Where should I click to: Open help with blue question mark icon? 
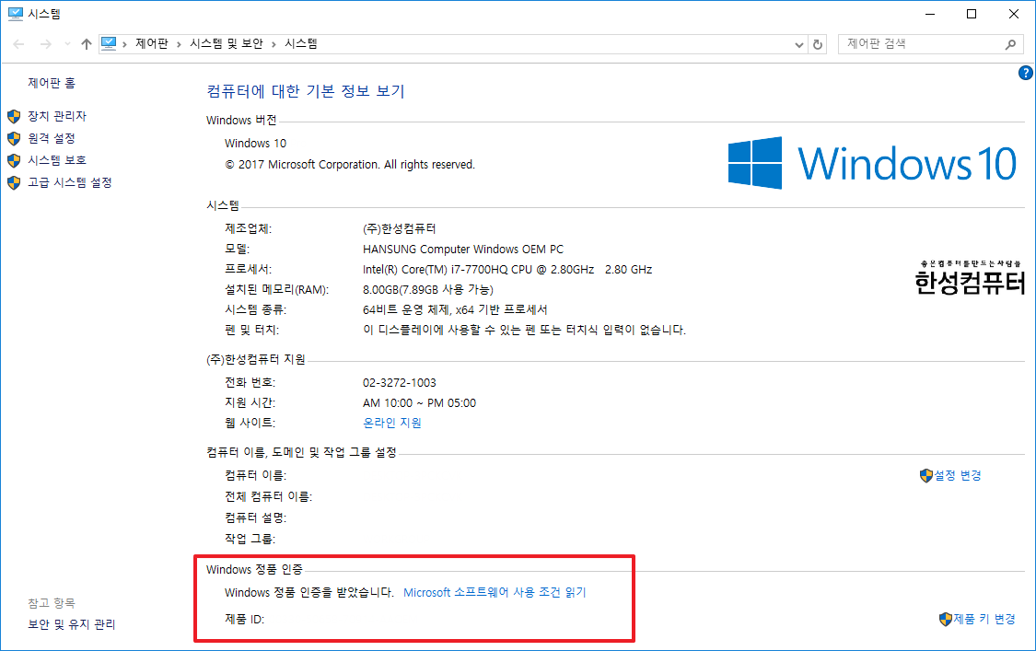(x=1026, y=73)
